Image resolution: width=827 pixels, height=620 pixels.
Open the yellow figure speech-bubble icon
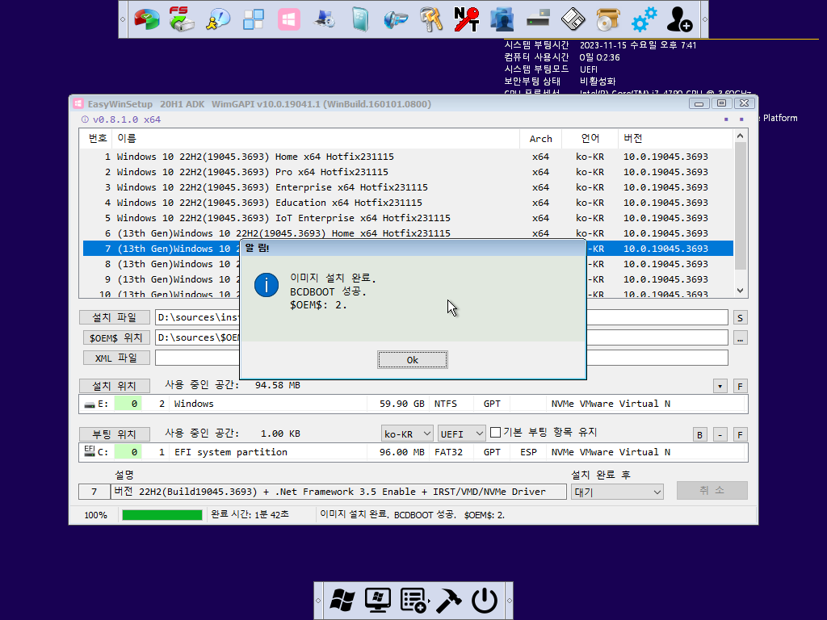(218, 19)
